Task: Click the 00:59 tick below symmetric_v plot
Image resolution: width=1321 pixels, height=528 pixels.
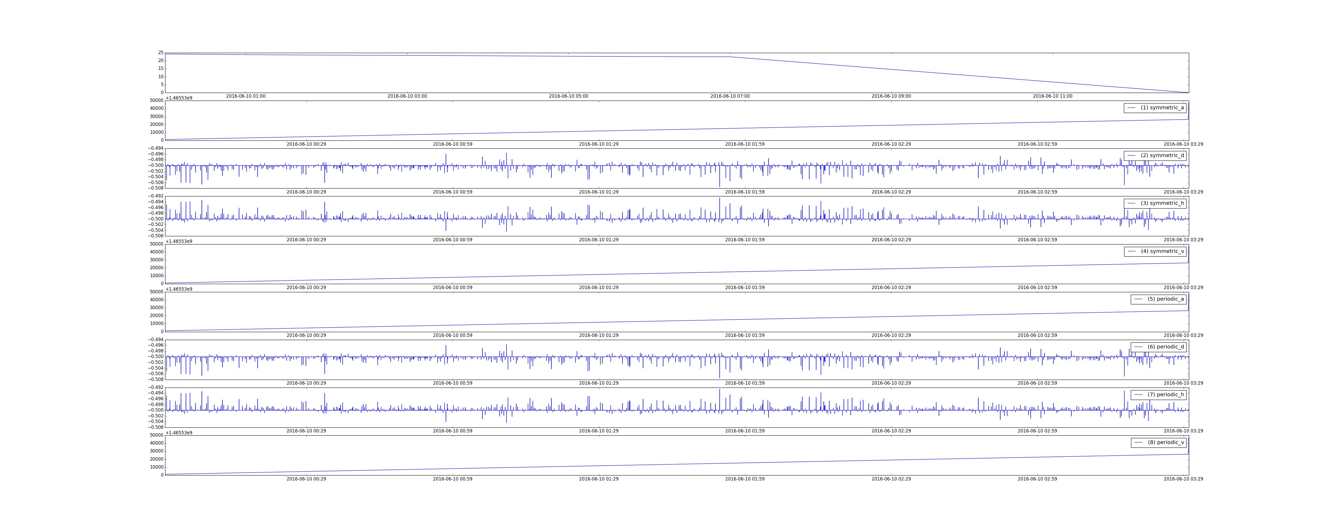Action: pyautogui.click(x=453, y=287)
